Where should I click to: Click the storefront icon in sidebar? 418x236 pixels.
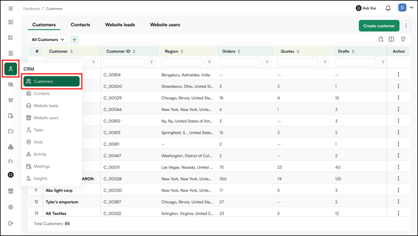11,191
